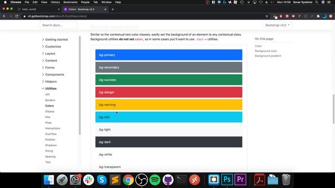Open the folder stack in dock
The width and height of the screenshot is (335, 188).
(273, 180)
